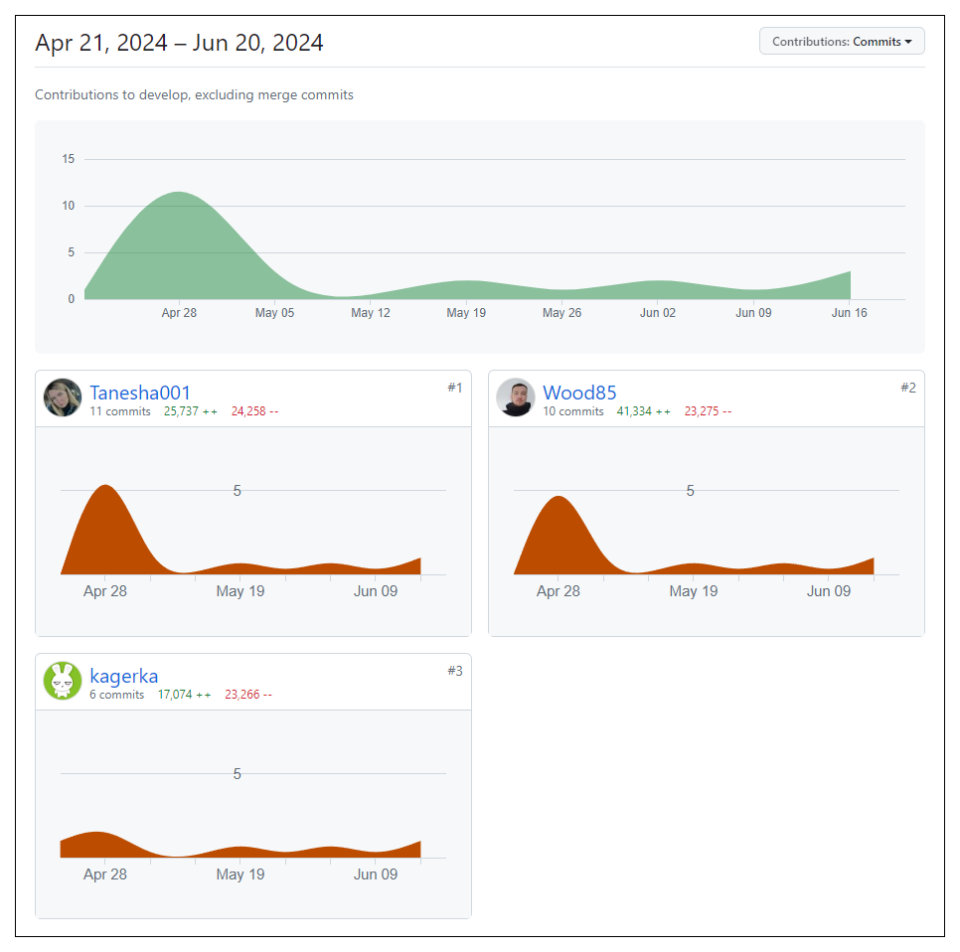Open the Tanesha001 profile link

(x=140, y=393)
